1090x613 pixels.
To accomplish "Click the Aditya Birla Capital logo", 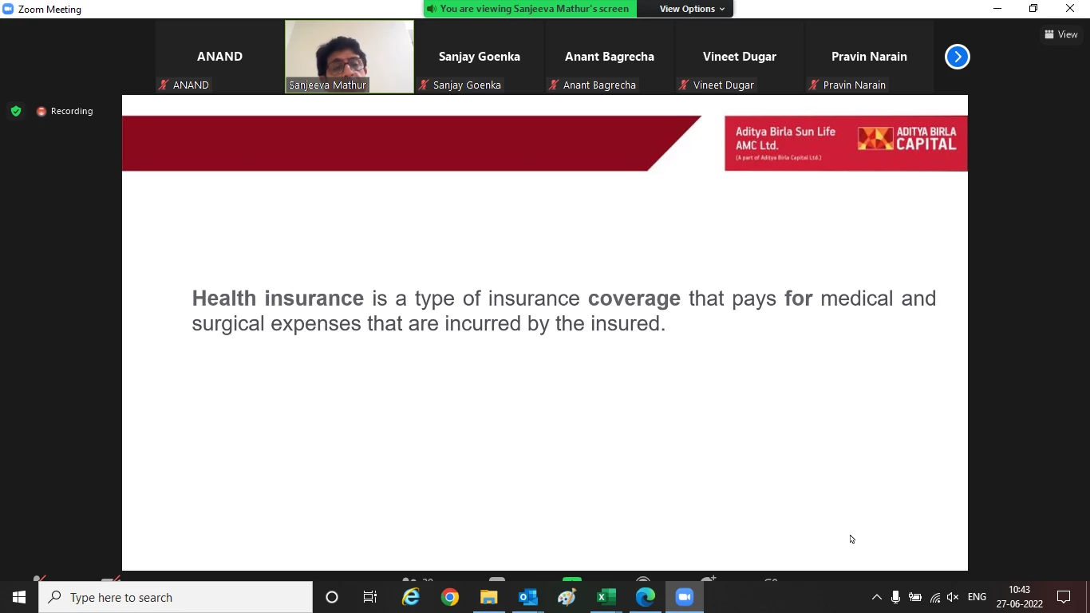I will tap(907, 140).
